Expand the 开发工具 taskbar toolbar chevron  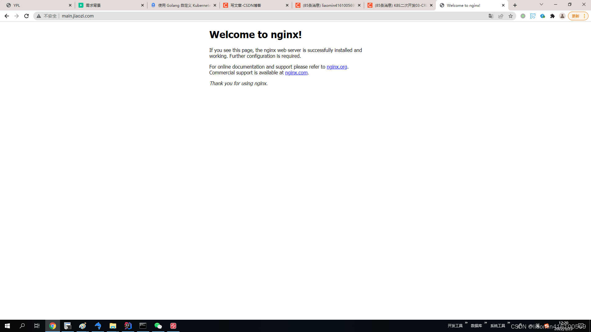point(466,323)
